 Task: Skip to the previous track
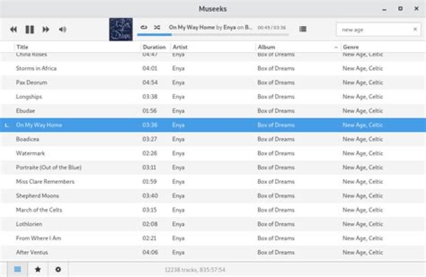[13, 30]
